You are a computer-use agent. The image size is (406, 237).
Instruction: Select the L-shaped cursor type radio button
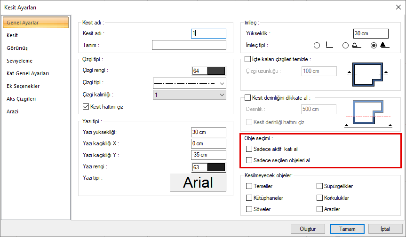[x=317, y=46]
